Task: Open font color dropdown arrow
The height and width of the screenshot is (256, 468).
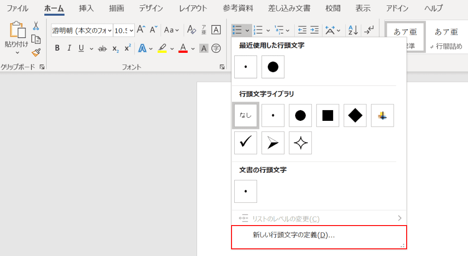Action: (193, 49)
